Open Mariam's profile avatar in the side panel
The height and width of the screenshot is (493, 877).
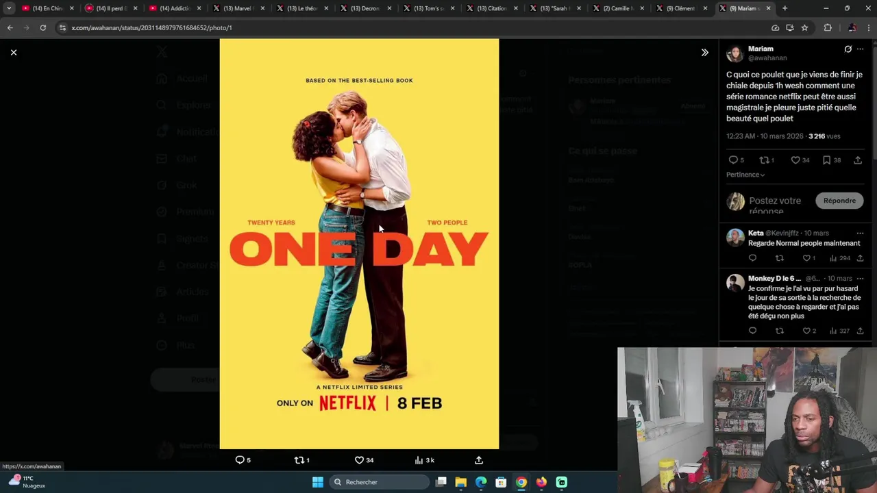coord(735,53)
